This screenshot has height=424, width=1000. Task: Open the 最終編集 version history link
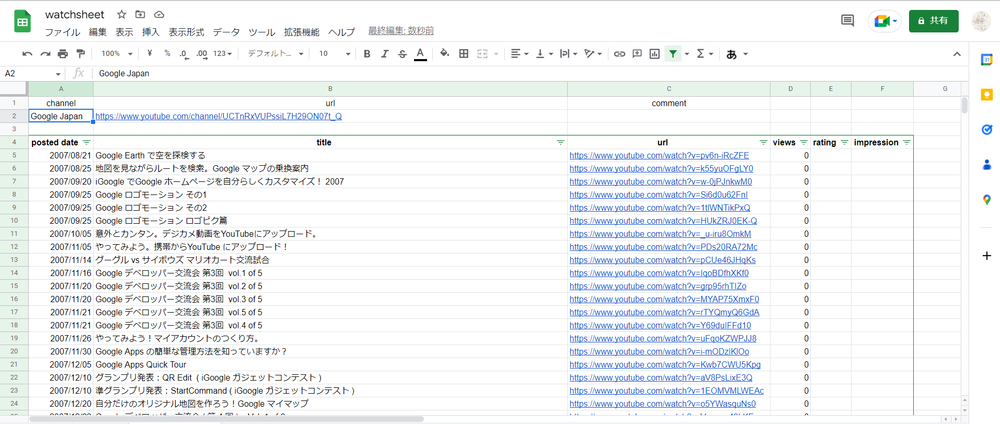(x=401, y=31)
